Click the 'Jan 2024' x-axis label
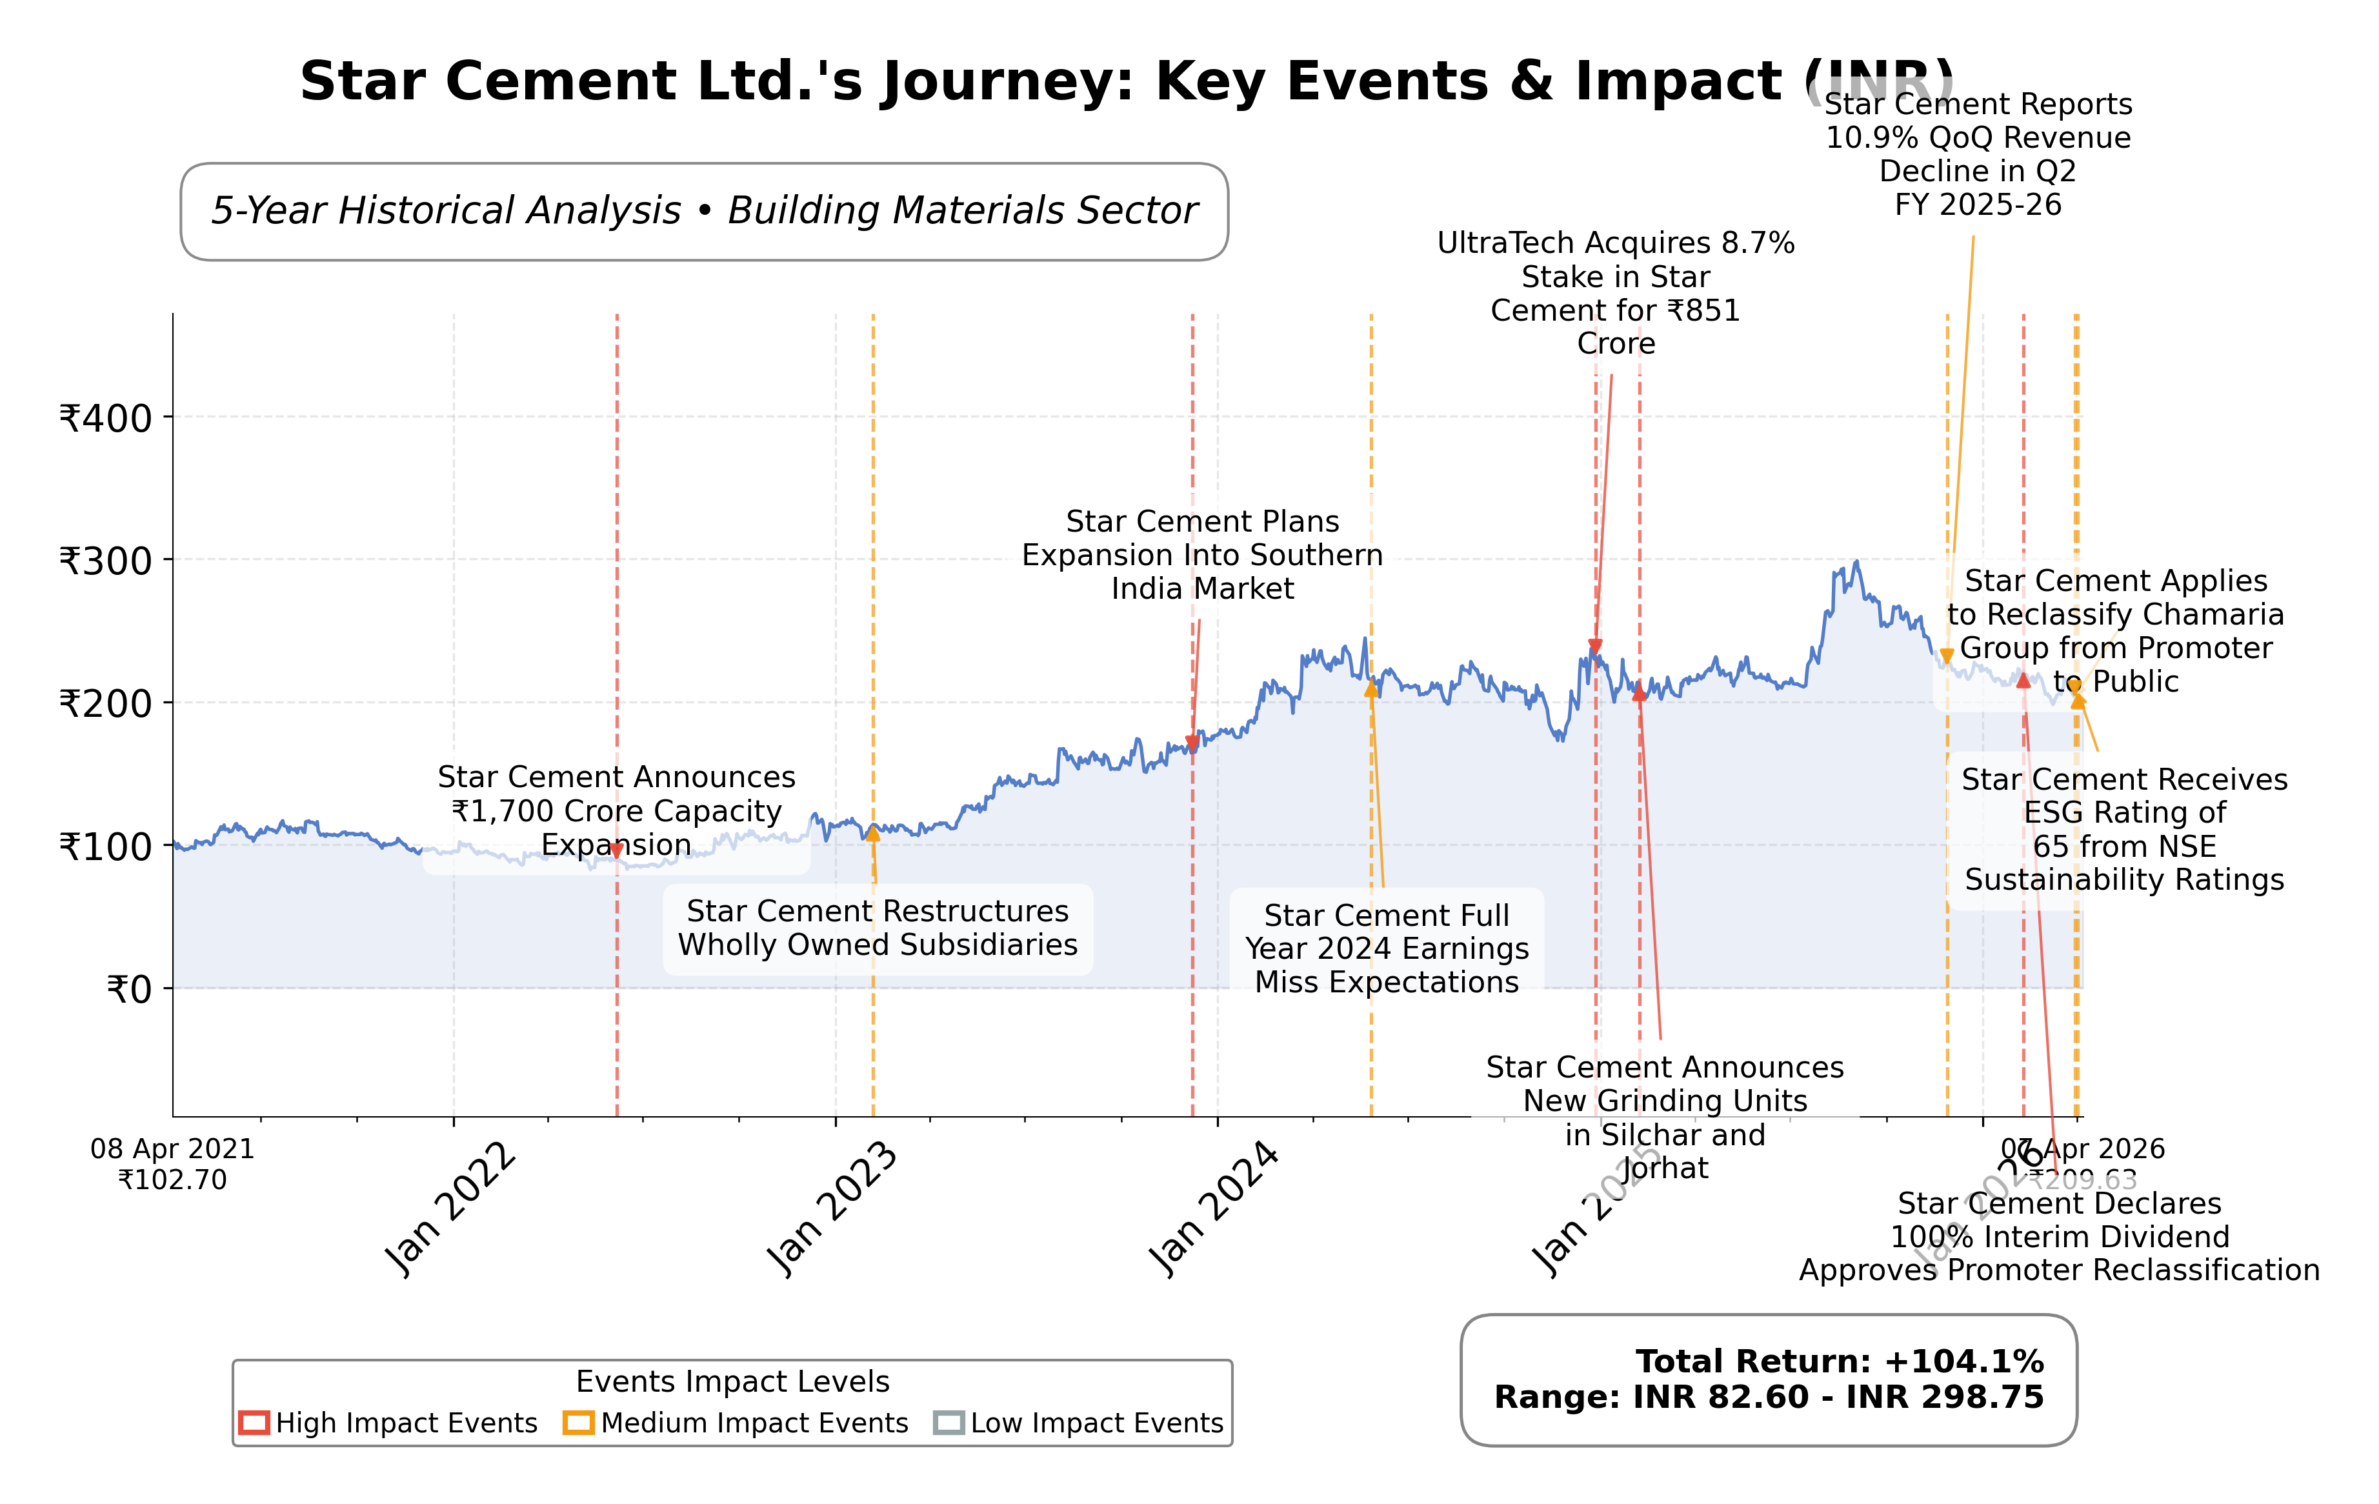Screen dimensions: 2379x1504 pos(1213,1210)
